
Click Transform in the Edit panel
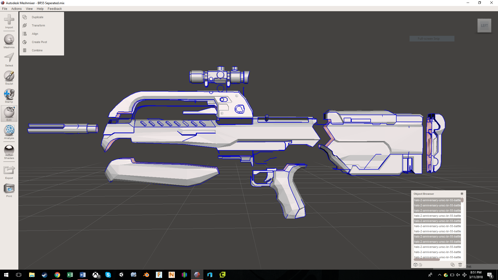click(38, 25)
